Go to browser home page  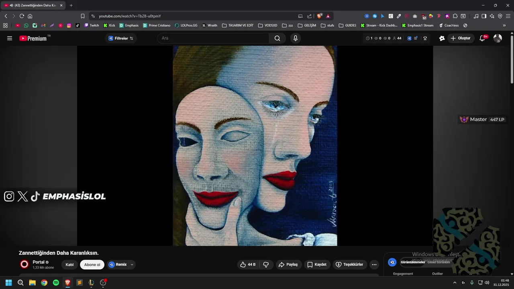30,16
